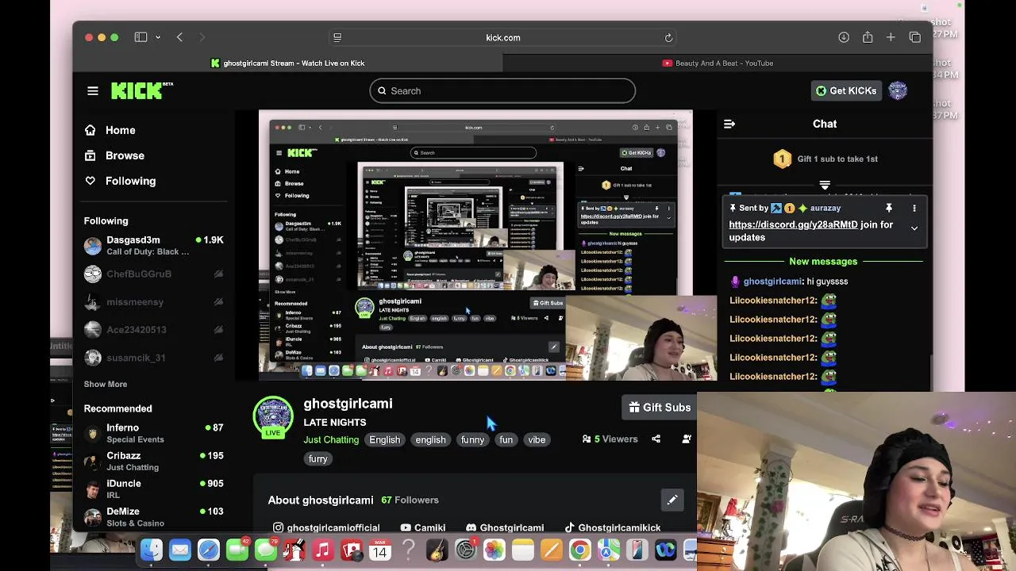Click the KICK logo
Screen dimensions: 1016x571
141,90
